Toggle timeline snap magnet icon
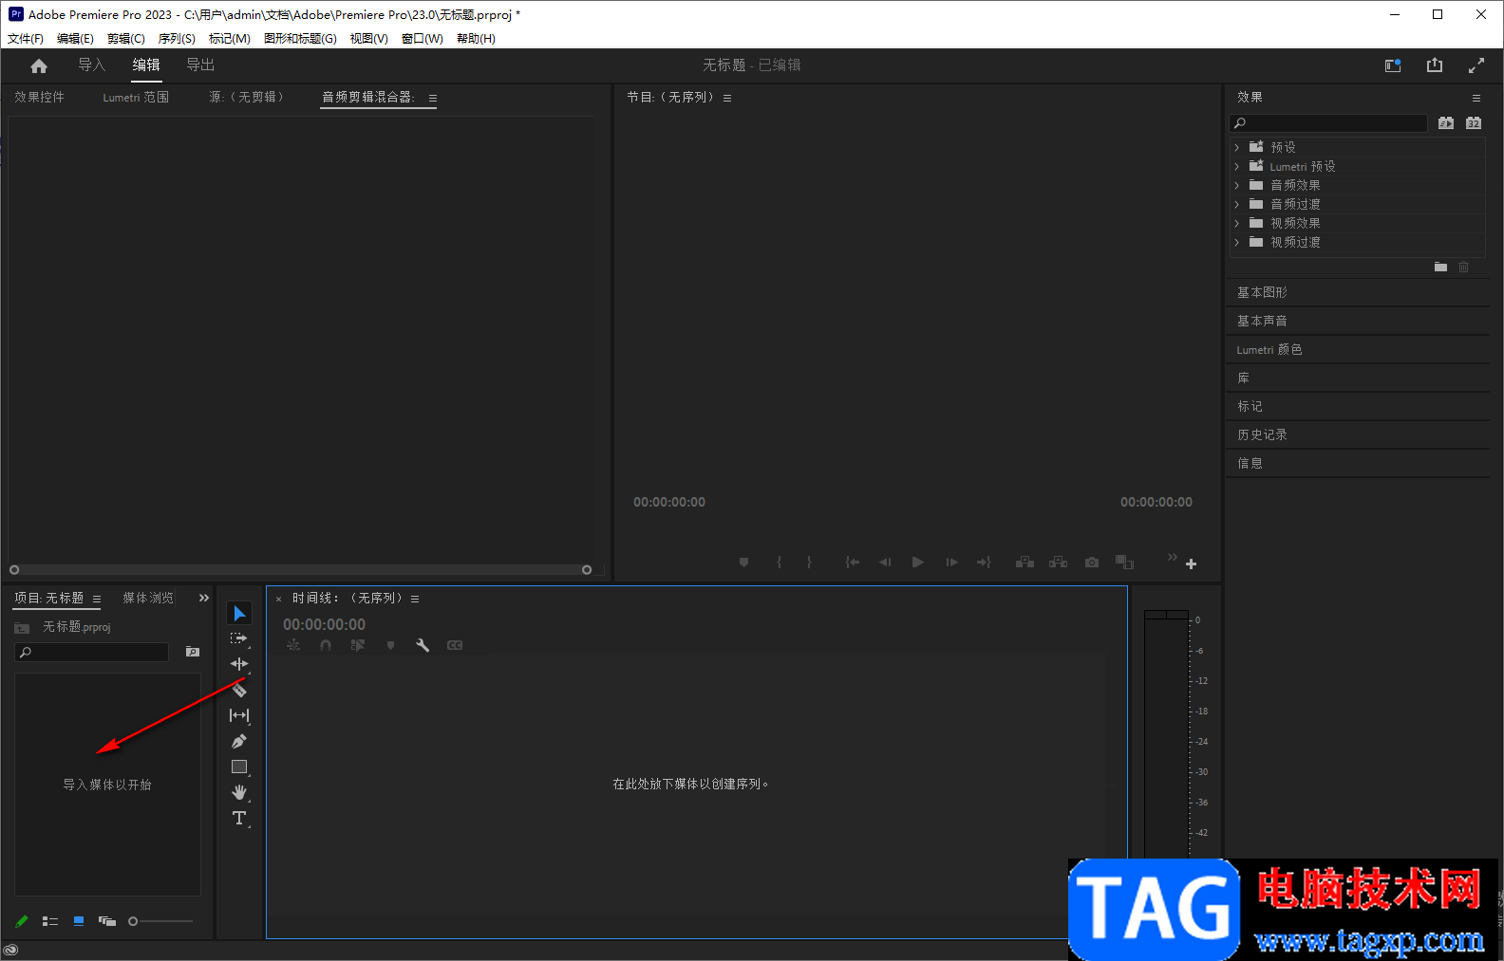Image resolution: width=1504 pixels, height=961 pixels. 326,645
